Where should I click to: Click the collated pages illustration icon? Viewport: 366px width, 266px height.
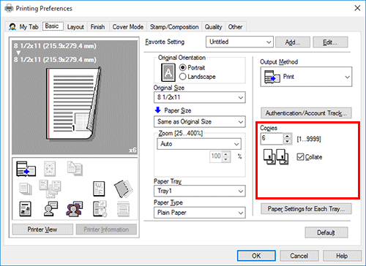click(276, 157)
